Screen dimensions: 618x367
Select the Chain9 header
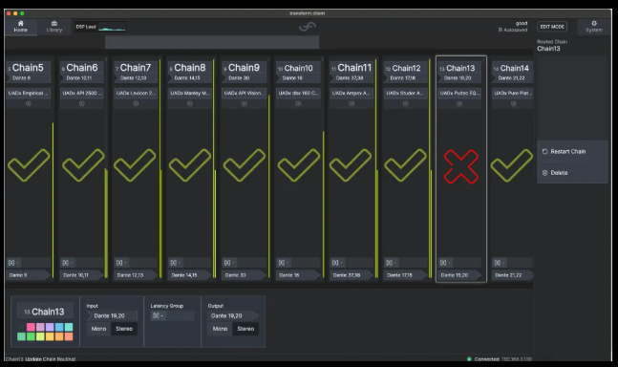click(x=244, y=72)
